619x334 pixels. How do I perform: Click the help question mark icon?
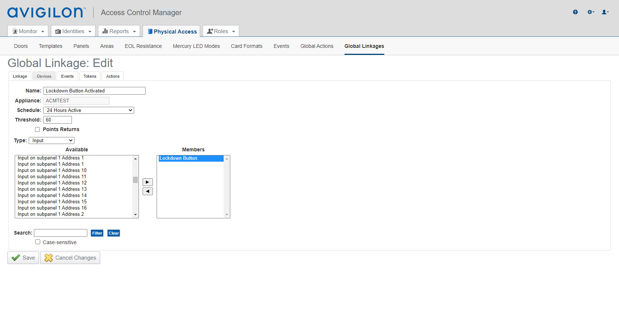[x=575, y=12]
